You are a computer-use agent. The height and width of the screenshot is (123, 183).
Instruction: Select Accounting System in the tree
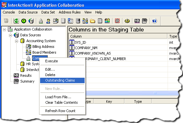point(41,41)
